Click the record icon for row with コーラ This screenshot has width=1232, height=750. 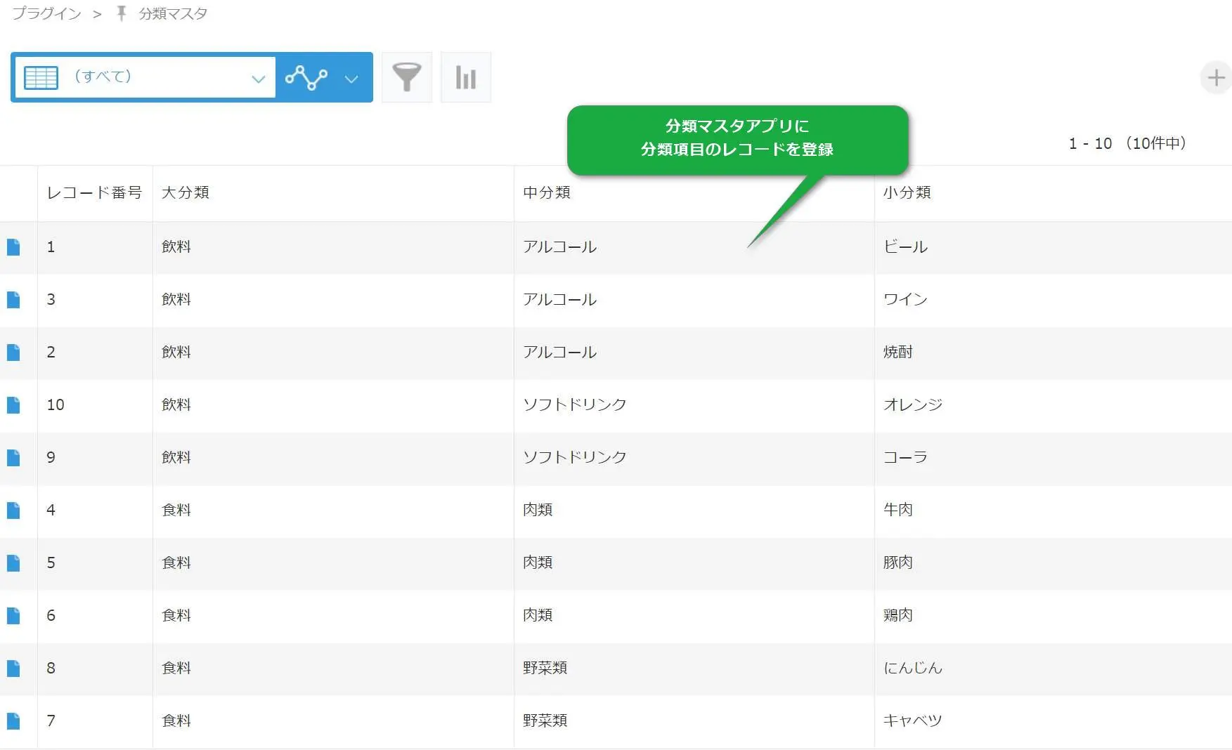(15, 458)
